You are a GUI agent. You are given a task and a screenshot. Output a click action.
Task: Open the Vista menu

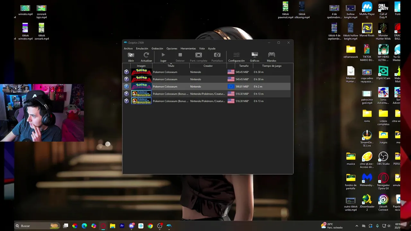coord(202,48)
